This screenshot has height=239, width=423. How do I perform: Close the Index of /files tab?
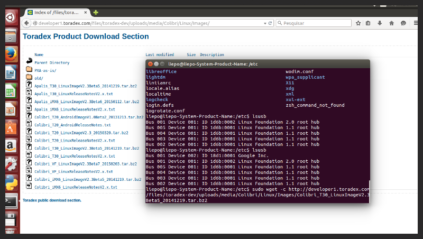click(x=85, y=12)
